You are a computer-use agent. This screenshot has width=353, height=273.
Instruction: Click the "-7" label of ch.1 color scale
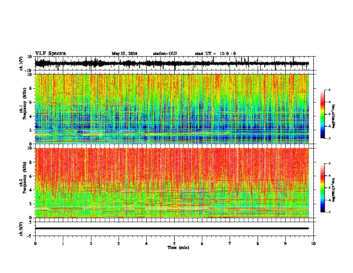(x=329, y=138)
